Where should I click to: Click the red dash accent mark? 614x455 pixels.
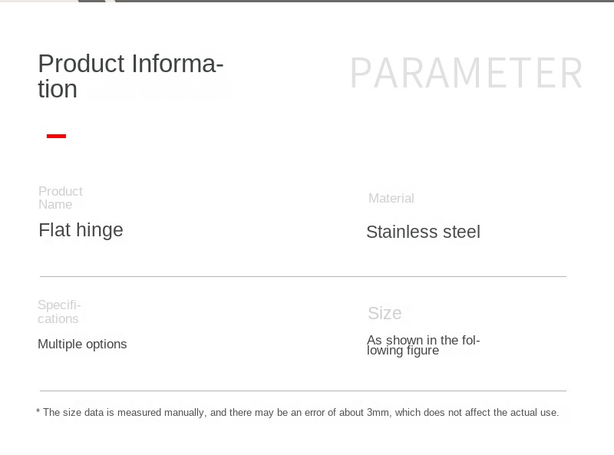56,136
